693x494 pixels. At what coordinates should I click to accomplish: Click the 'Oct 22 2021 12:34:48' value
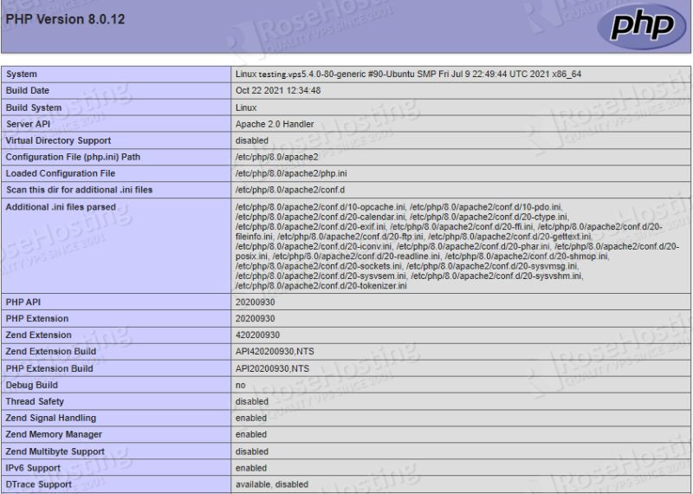pyautogui.click(x=278, y=90)
